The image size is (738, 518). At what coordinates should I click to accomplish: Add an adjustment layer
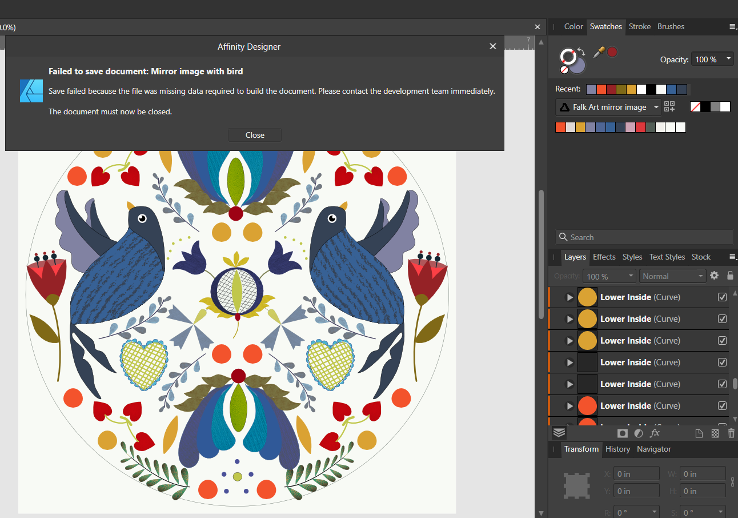pyautogui.click(x=639, y=433)
